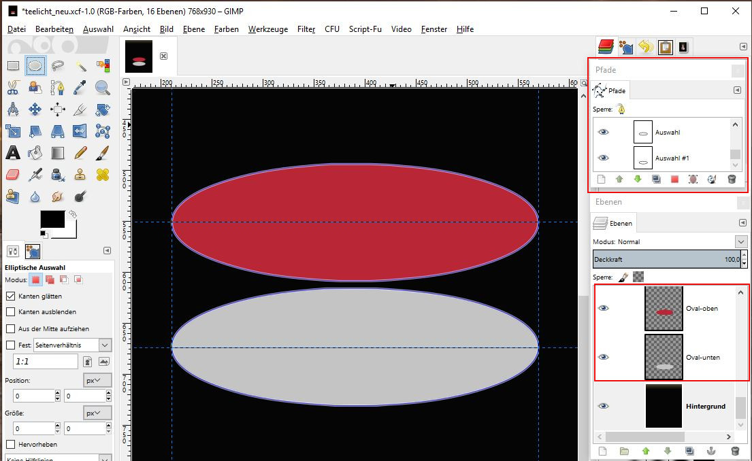Click path to selection icon in Pfade panel
The height and width of the screenshot is (461, 752).
[674, 180]
